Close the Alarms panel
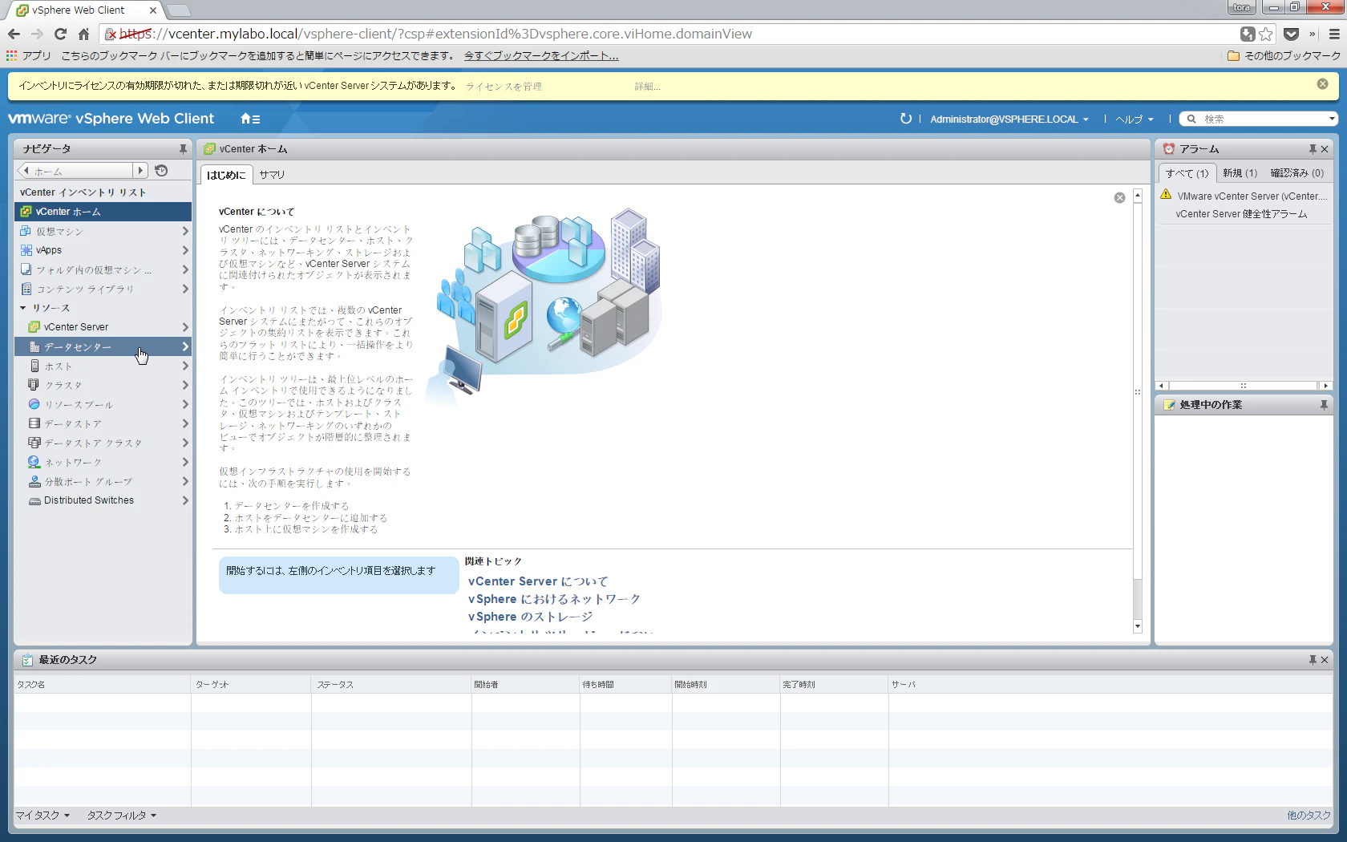Image resolution: width=1347 pixels, height=842 pixels. click(1325, 149)
